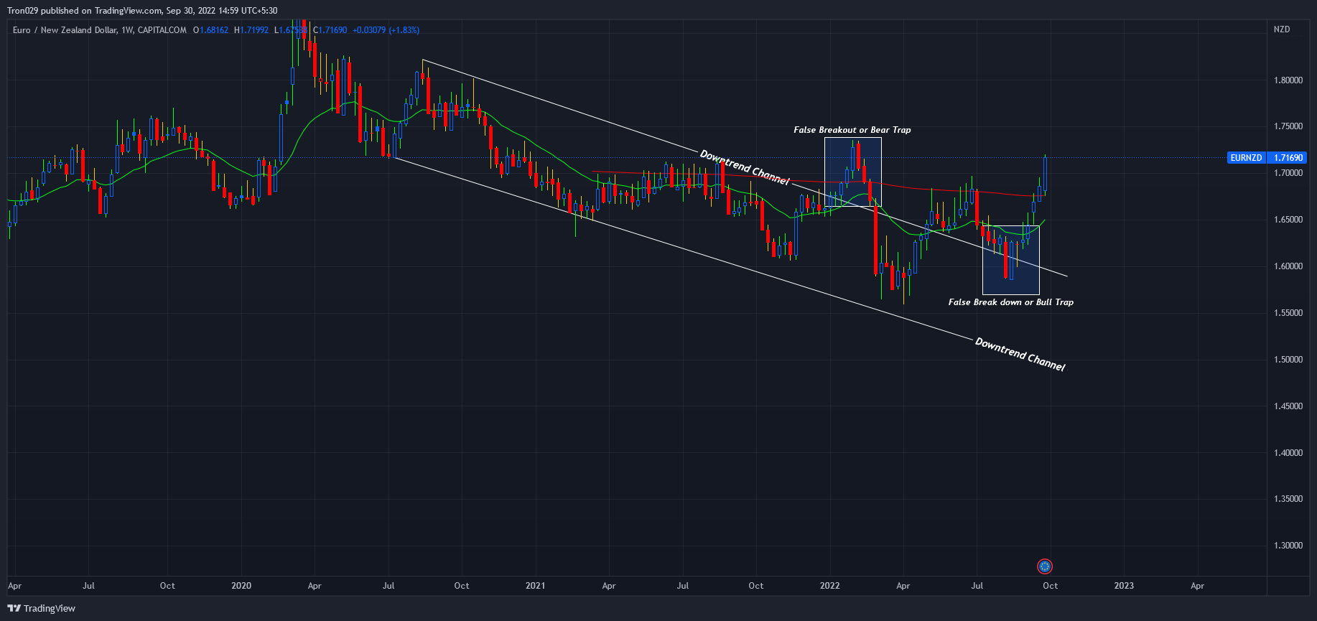Click the bear trap highlighted rectangle

(x=852, y=172)
